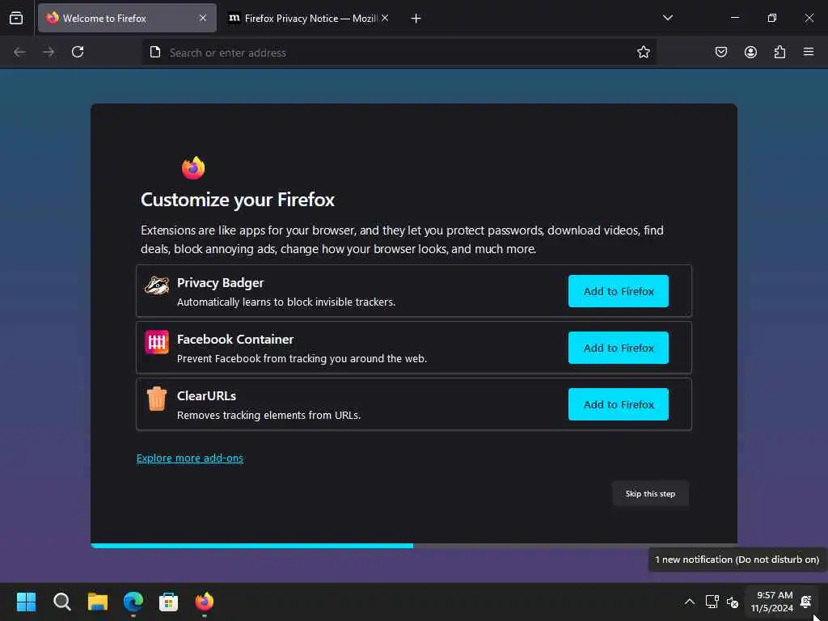Click the onboarding progress bar
Viewport: 828px width, 621px height.
(414, 546)
